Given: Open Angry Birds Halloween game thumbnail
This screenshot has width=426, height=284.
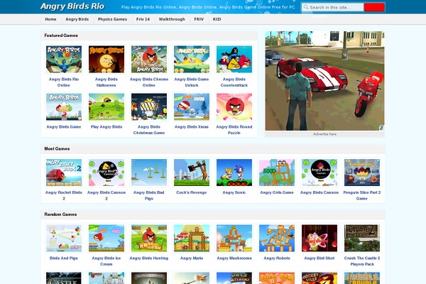Looking at the screenshot, I should [106, 59].
